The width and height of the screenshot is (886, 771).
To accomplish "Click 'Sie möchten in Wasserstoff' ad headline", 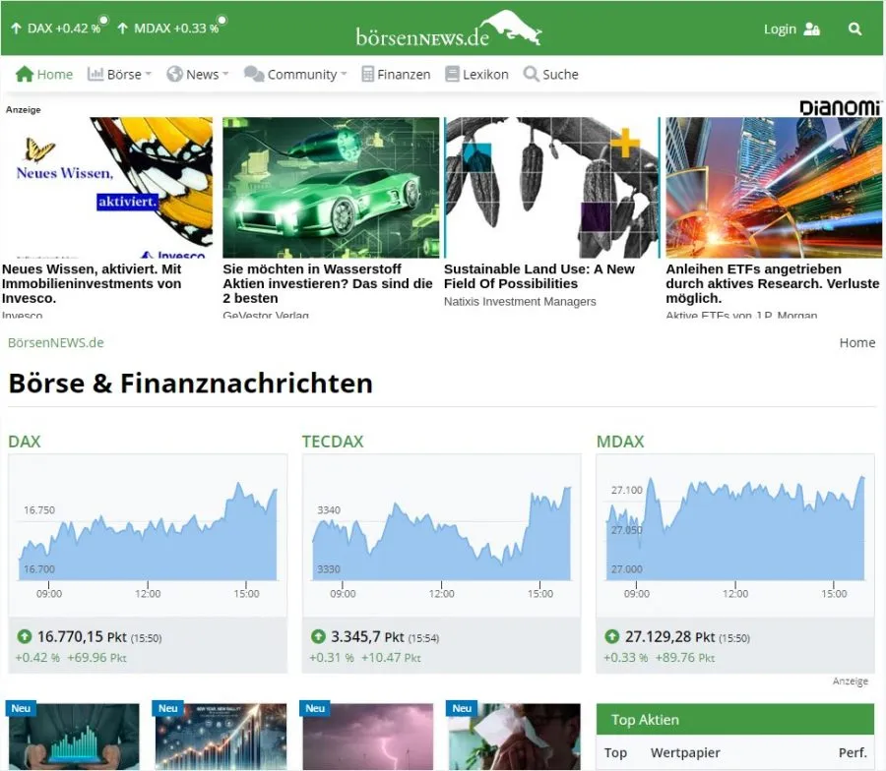I will tap(328, 283).
